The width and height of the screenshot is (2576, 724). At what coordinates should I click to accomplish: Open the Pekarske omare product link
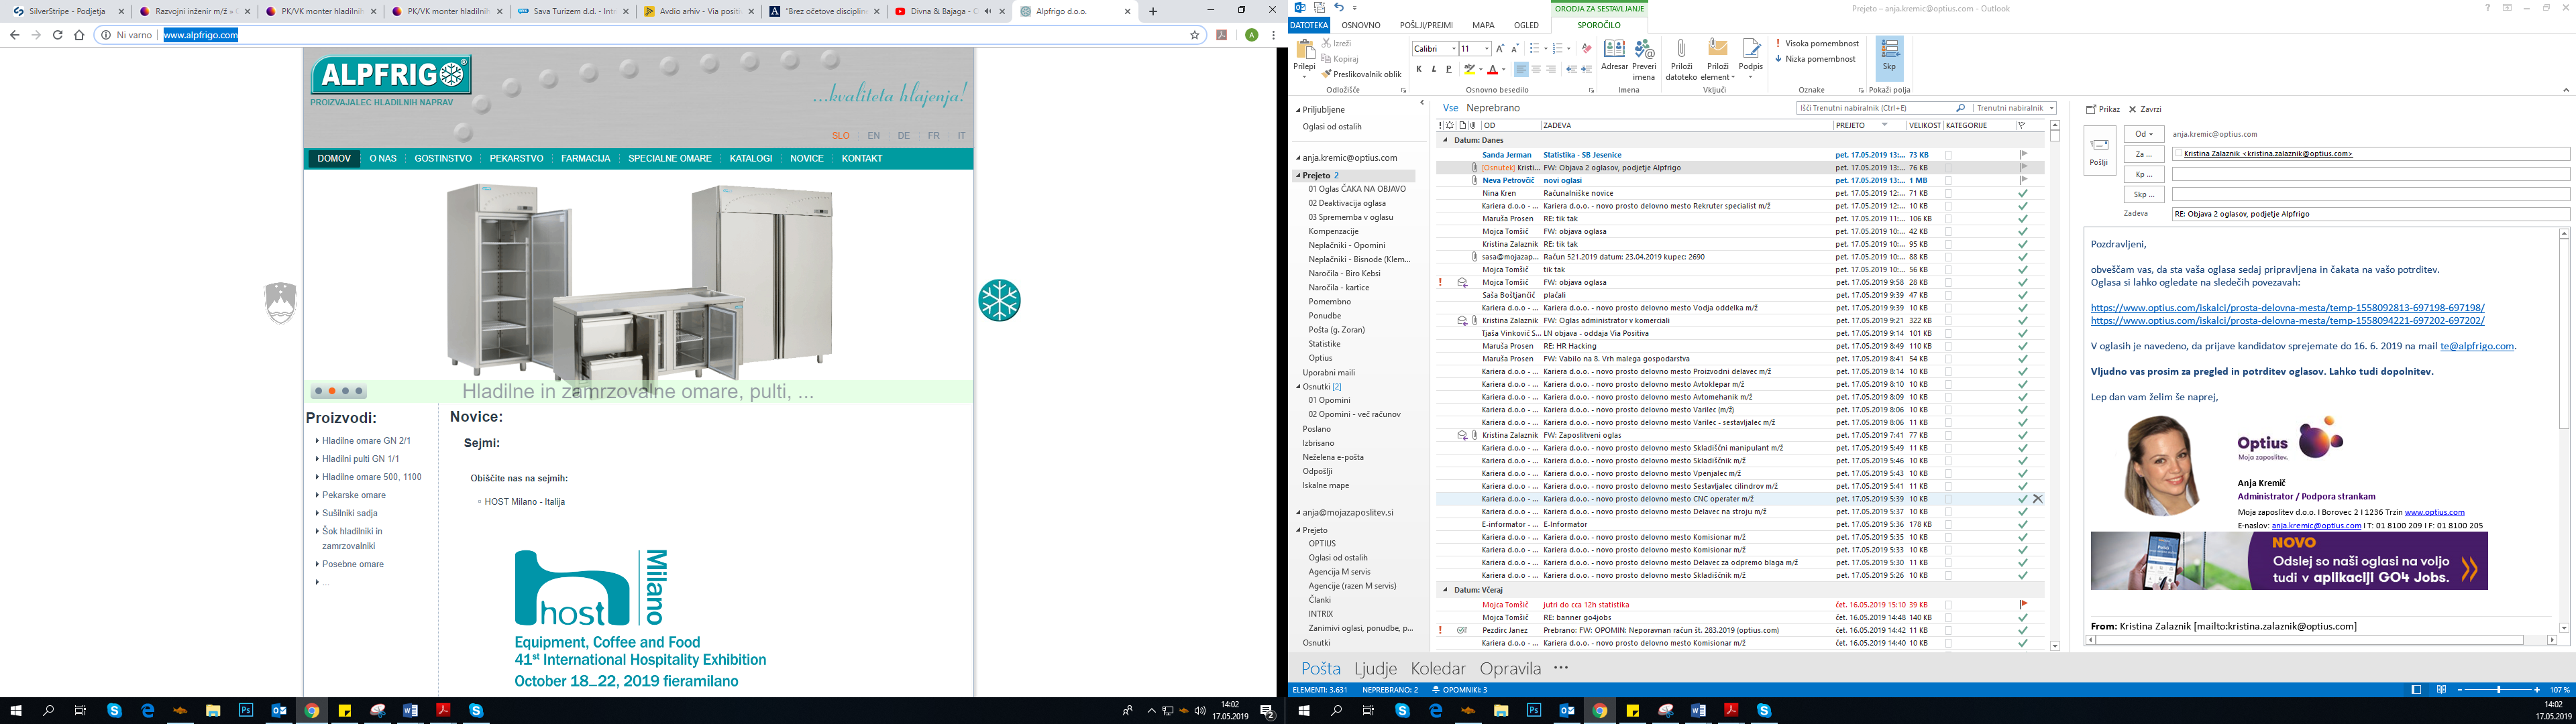tap(354, 495)
